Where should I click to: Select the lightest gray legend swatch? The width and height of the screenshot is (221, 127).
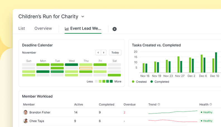tap(96, 81)
